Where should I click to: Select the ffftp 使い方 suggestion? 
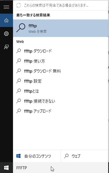(61, 61)
